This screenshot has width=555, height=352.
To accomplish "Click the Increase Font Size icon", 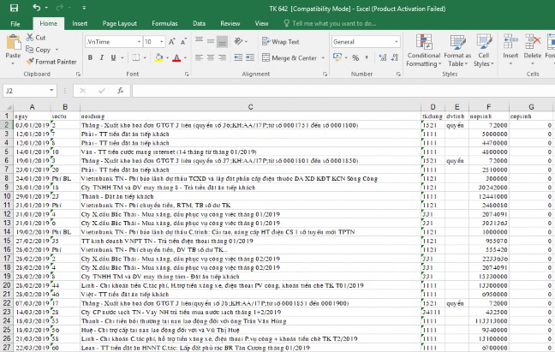I will point(174,41).
